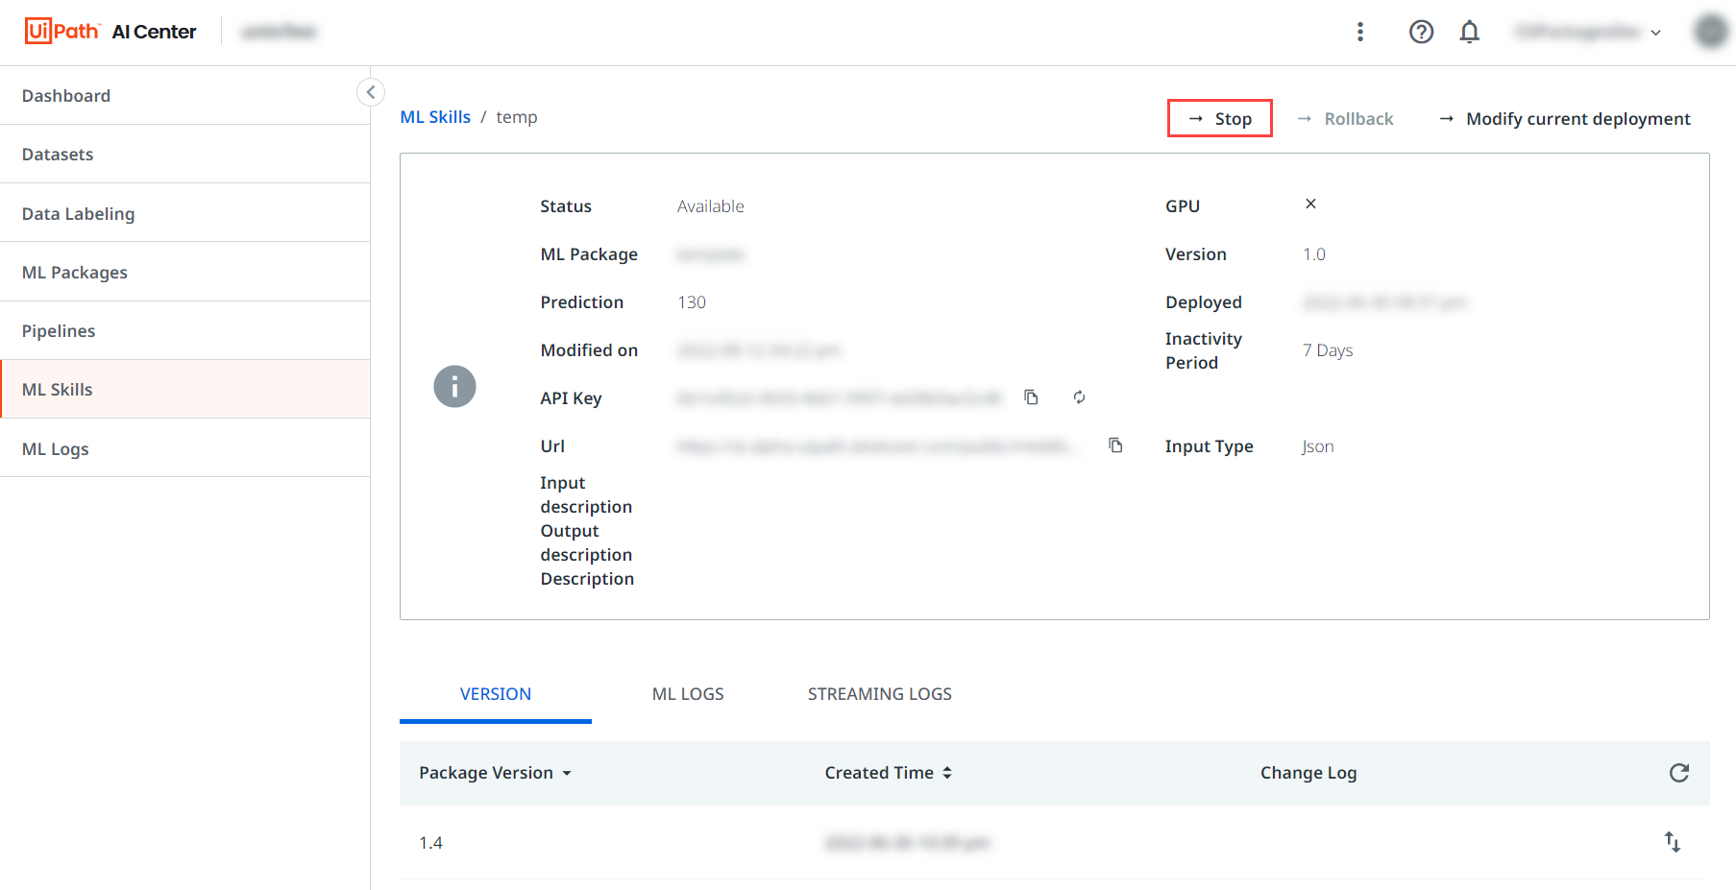
Task: Click the Available status value
Action: tap(711, 206)
